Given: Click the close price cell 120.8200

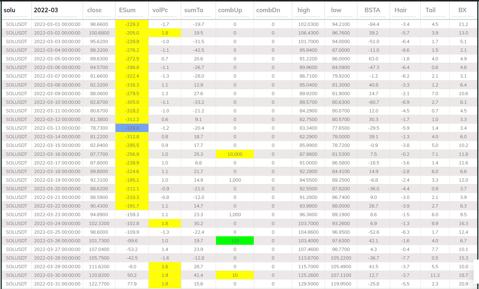Looking at the screenshot, I should click(99, 275).
